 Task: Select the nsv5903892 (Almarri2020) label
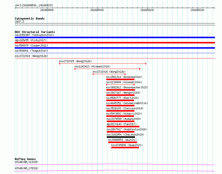[124, 114]
